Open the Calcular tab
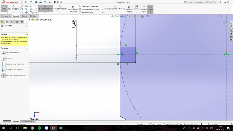The image size is (233, 131). [24, 16]
